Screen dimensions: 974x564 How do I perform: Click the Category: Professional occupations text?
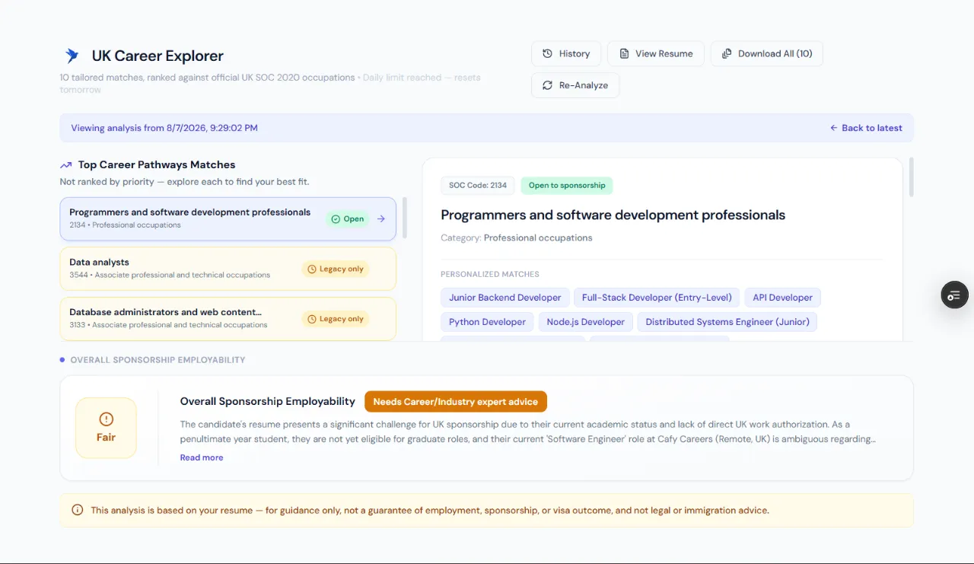coord(517,237)
